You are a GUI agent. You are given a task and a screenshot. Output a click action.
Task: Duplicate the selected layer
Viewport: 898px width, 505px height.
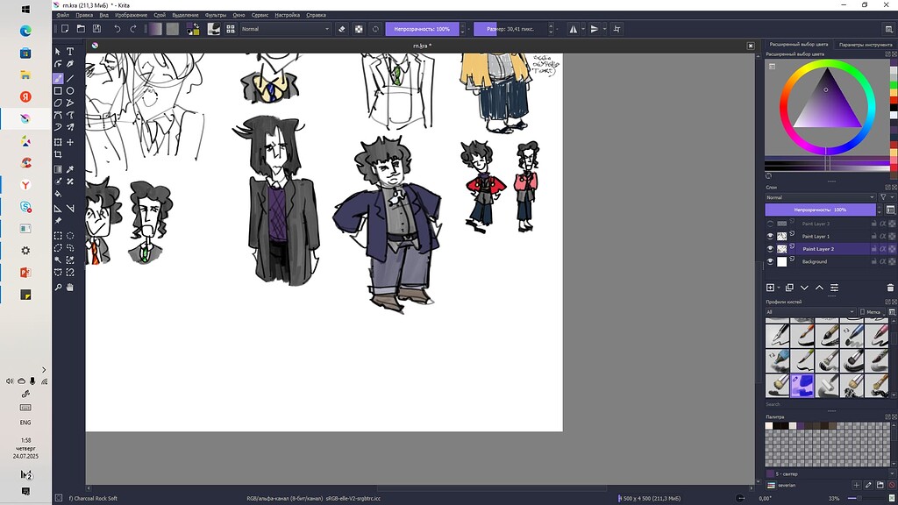click(789, 288)
